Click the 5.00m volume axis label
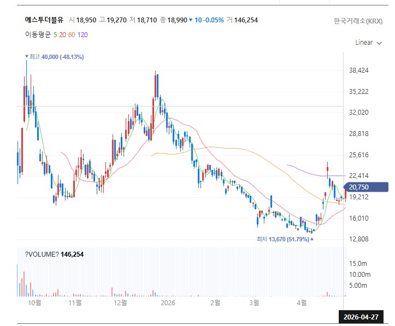 pos(358,286)
